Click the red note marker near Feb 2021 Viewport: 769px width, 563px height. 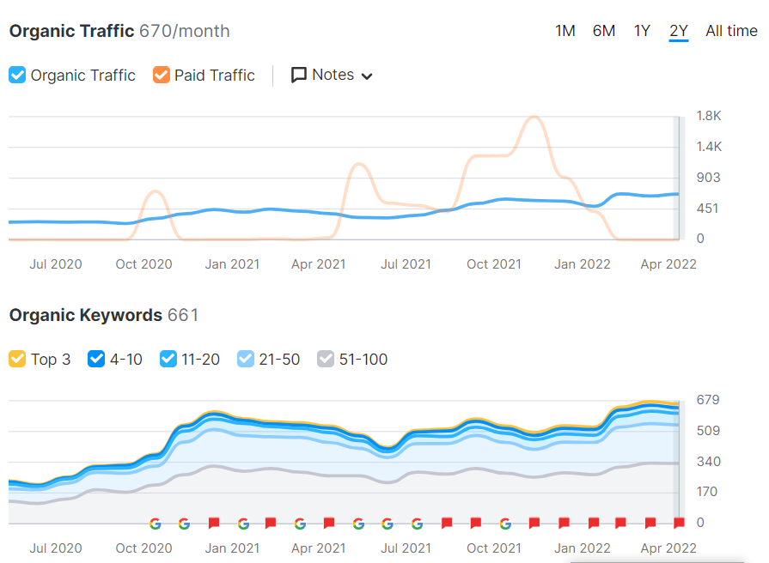pos(272,523)
